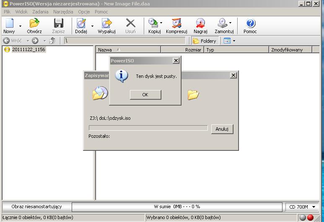Sort by the Typ column header
Screen dimensions: 324x222
tap(236, 50)
